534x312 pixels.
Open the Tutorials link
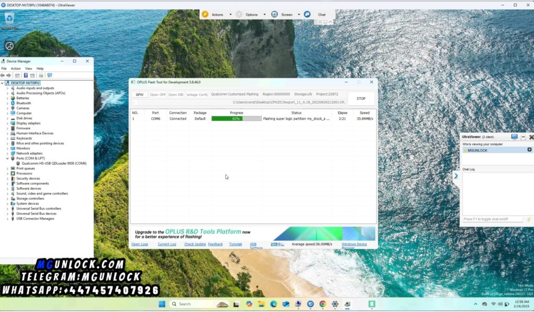click(235, 244)
